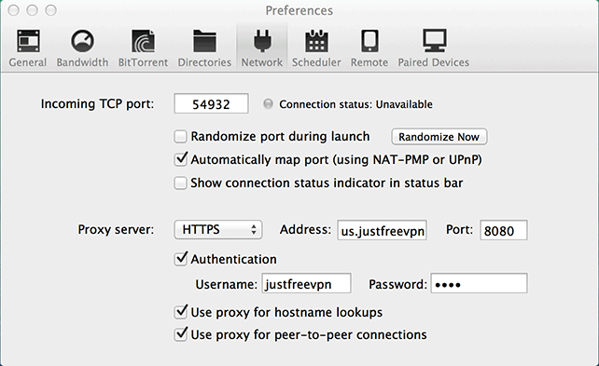The height and width of the screenshot is (366, 599).
Task: Open the Remote preferences pane
Action: (x=369, y=48)
